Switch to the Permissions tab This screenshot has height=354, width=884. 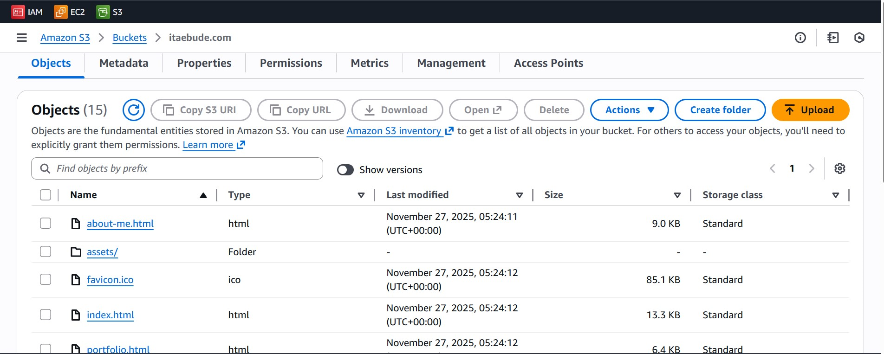pos(291,63)
